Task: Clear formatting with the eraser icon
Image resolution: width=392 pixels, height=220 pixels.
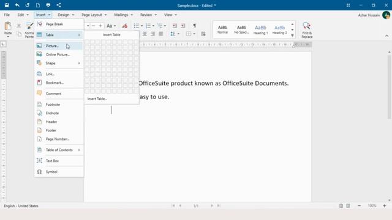Action: click(x=125, y=26)
